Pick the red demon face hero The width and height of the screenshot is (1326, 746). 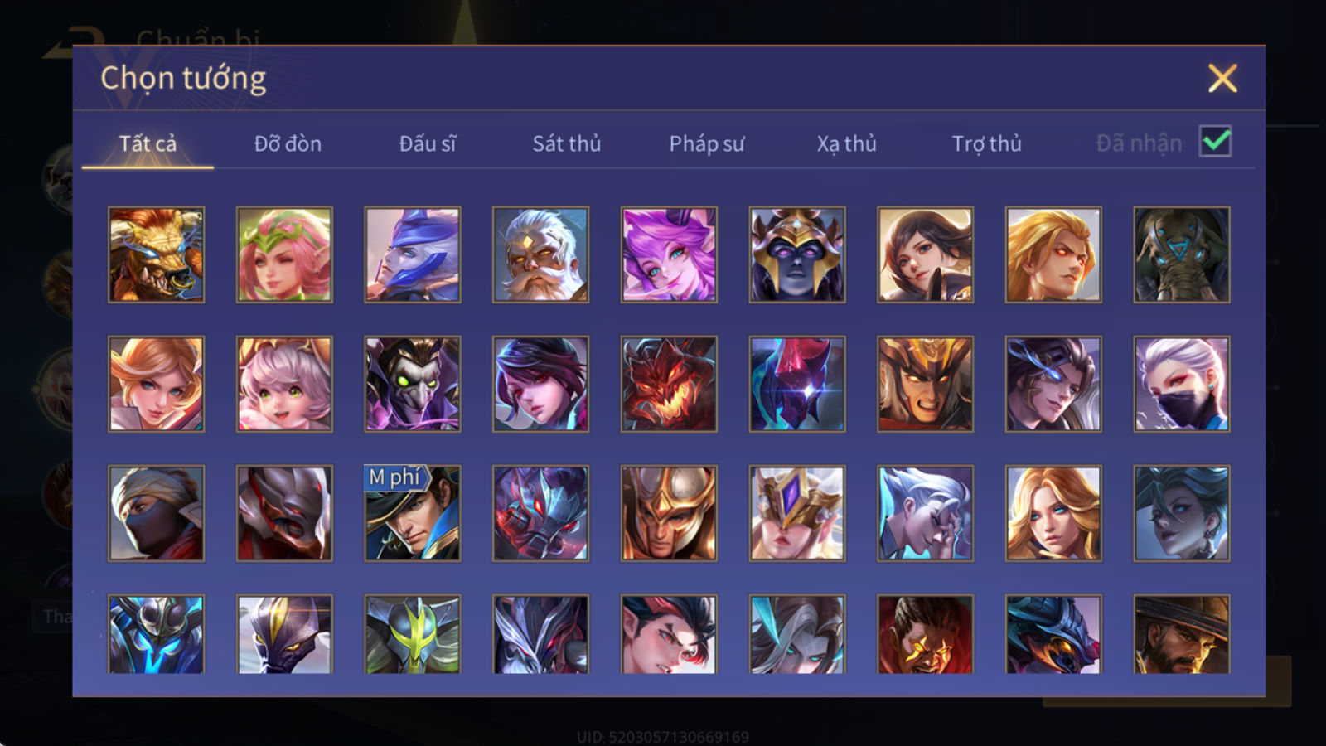669,384
